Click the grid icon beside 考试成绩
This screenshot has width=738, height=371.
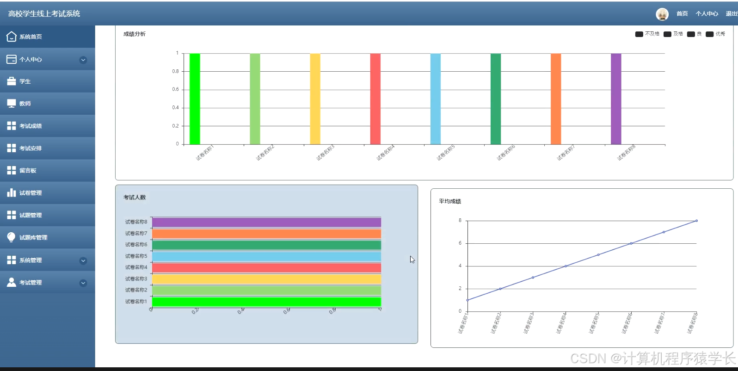[x=12, y=126]
